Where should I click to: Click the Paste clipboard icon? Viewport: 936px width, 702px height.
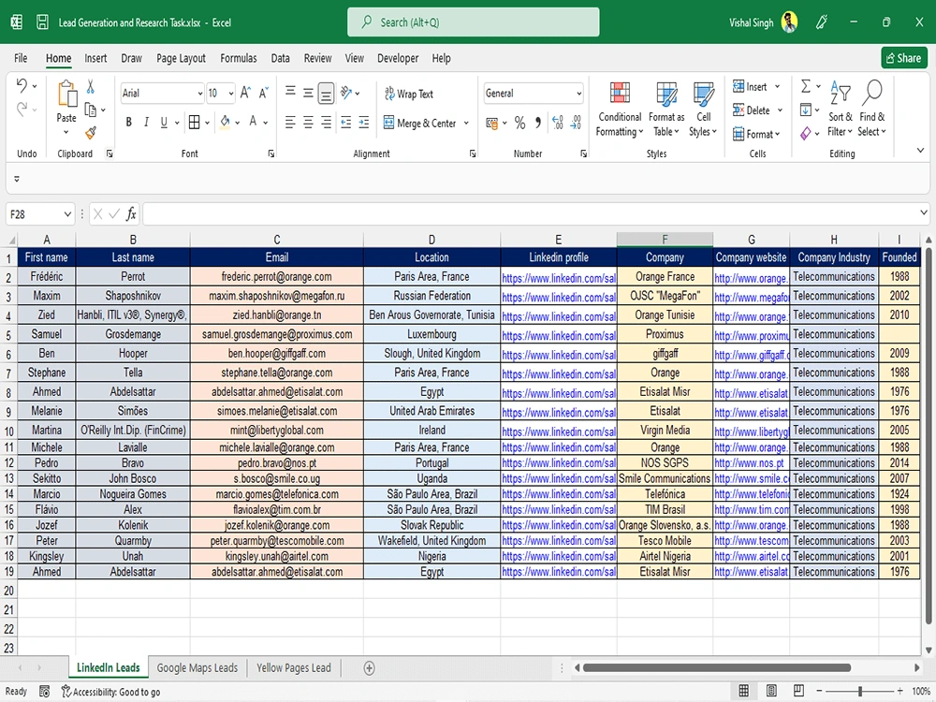coord(66,95)
